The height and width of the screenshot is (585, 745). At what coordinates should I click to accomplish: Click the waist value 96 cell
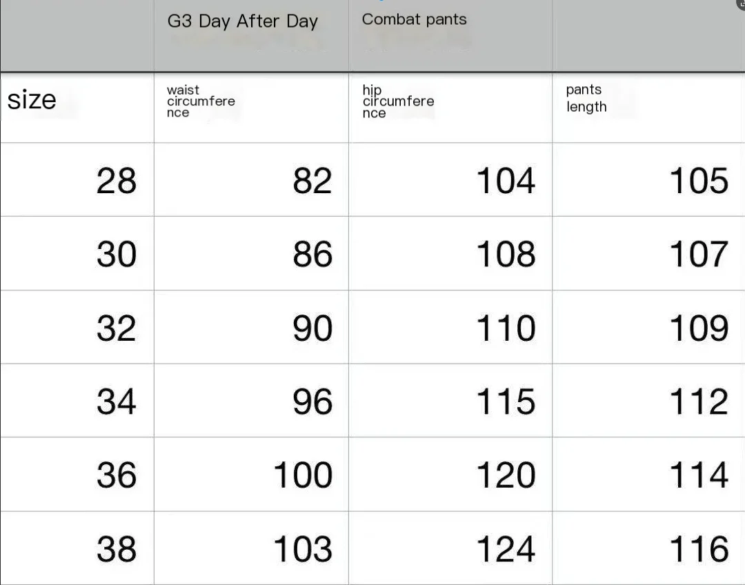click(251, 401)
